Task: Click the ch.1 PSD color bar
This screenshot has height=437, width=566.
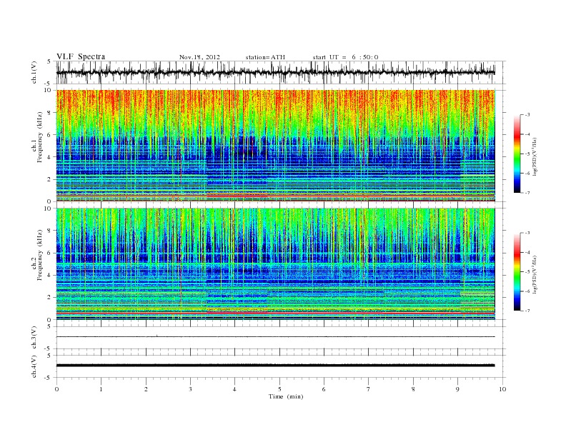Action: click(517, 154)
